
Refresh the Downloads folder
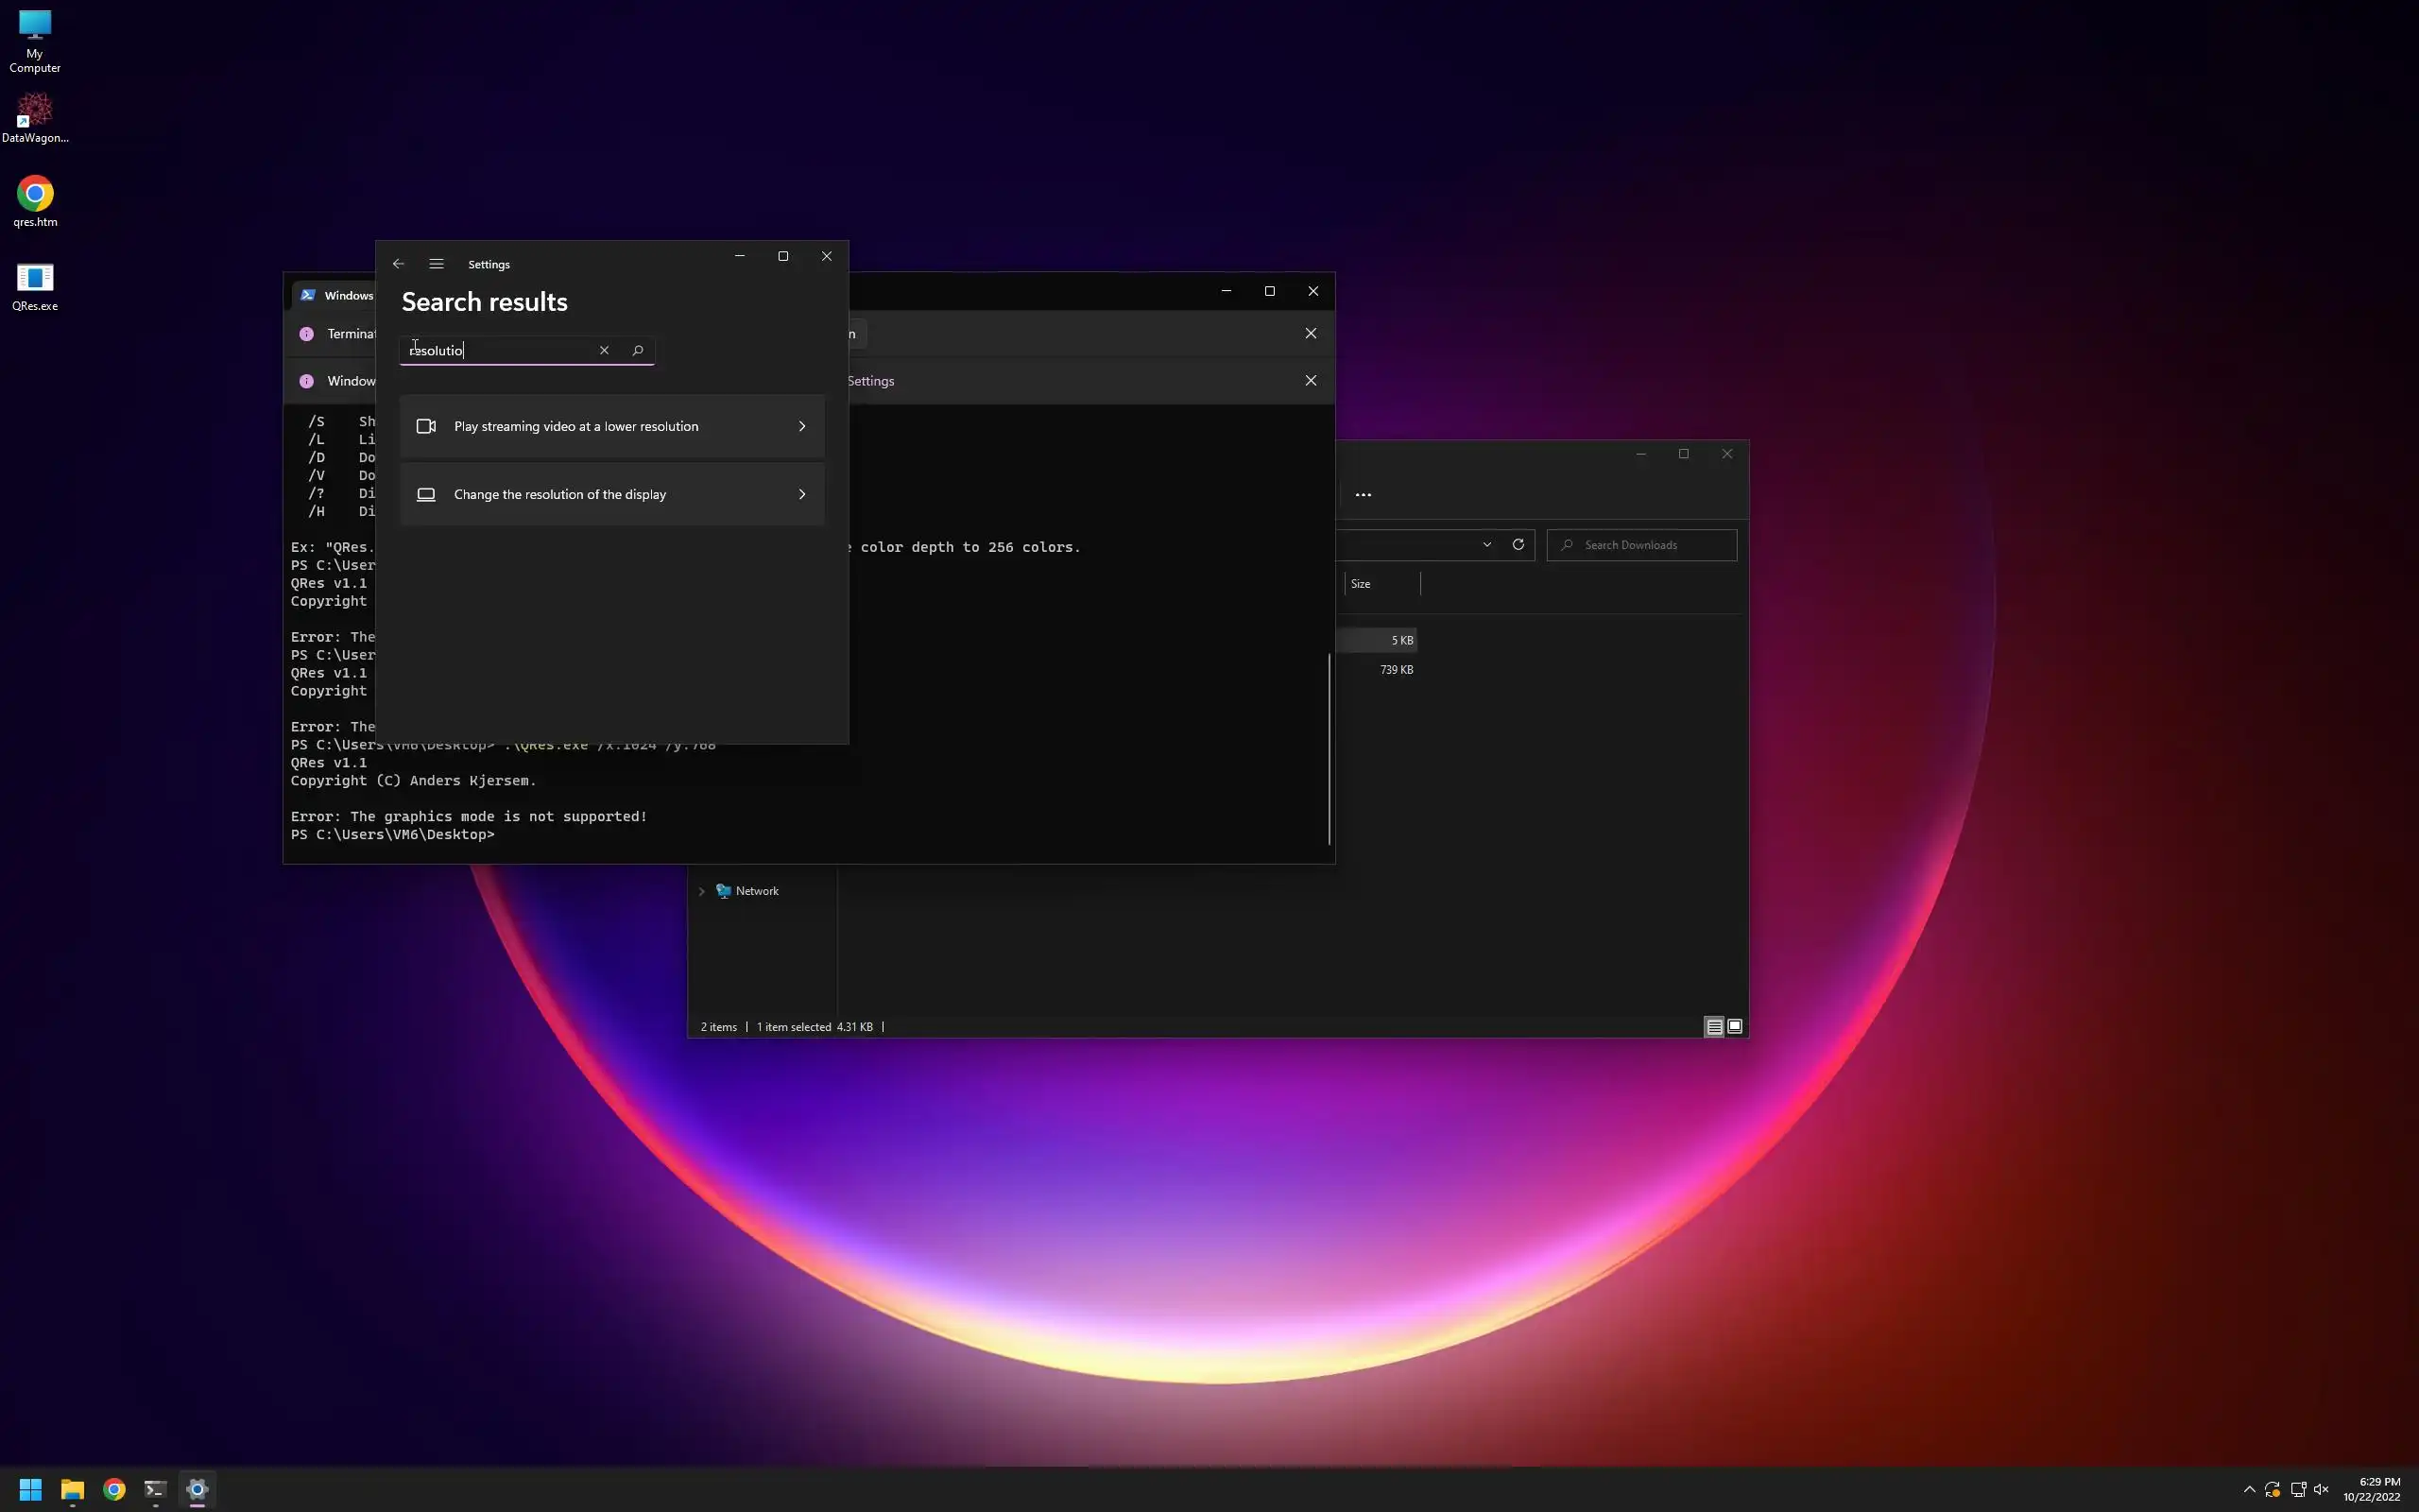(x=1518, y=545)
